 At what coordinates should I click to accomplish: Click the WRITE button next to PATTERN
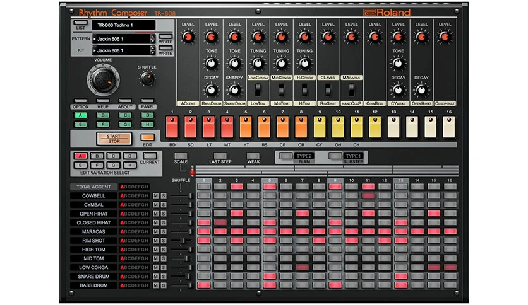coord(165,37)
